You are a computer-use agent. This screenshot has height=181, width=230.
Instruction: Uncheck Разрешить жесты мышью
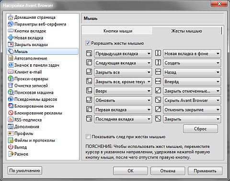point(88,43)
